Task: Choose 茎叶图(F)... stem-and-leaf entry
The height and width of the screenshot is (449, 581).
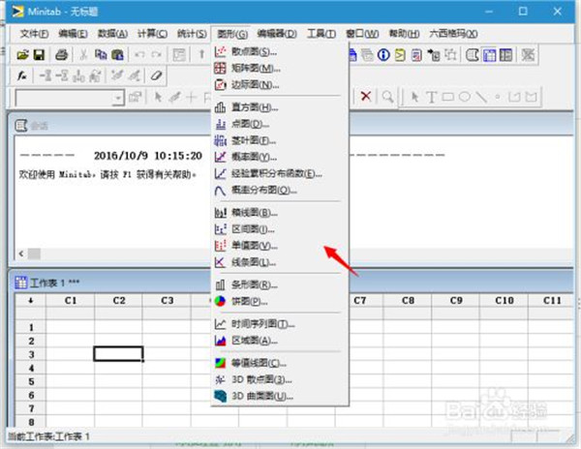Action: tap(280, 140)
